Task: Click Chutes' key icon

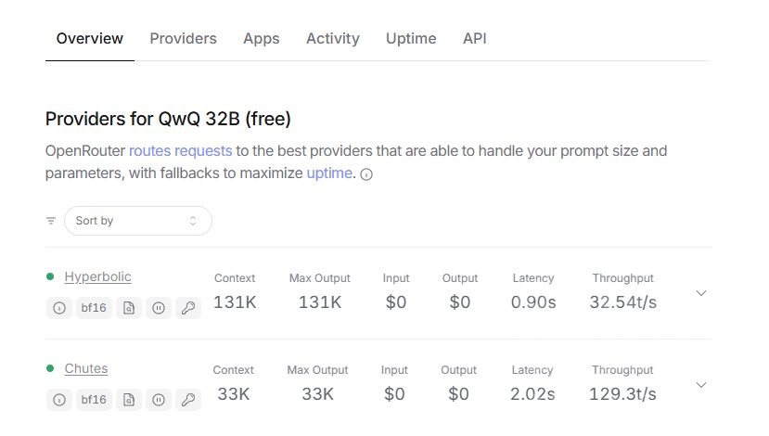Action: (x=188, y=401)
